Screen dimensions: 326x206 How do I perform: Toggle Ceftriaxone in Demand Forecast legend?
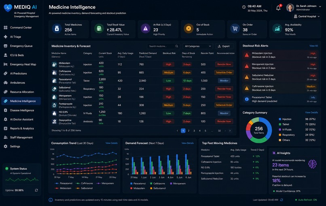point(157,183)
